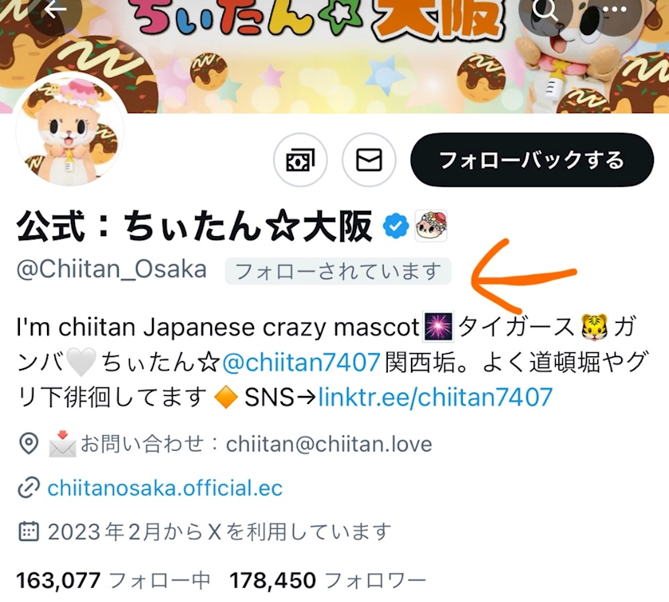The image size is (669, 602).
Task: Open the circular profile avatar picture
Action: [70, 131]
